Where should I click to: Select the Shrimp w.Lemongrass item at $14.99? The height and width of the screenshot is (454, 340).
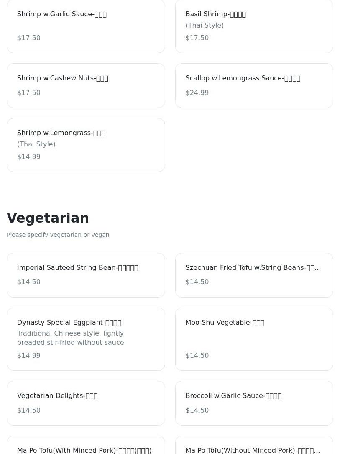coord(86,145)
